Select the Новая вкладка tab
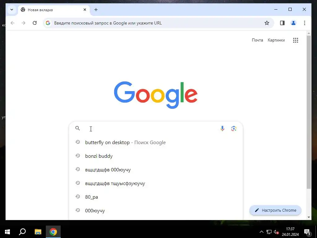This screenshot has height=238, width=317. pos(54,10)
